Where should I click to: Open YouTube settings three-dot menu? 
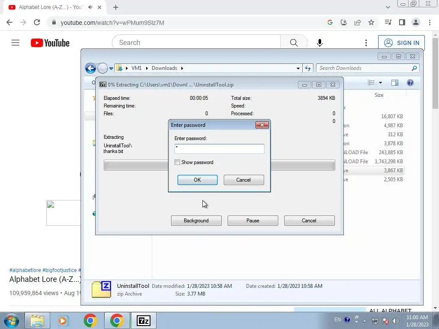click(x=366, y=42)
